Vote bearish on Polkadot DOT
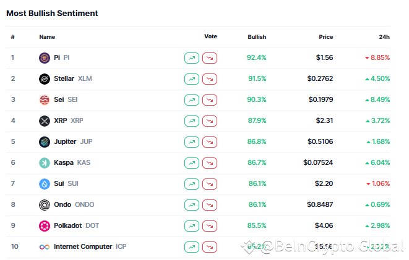Image resolution: width=409 pixels, height=260 pixels. 210,226
